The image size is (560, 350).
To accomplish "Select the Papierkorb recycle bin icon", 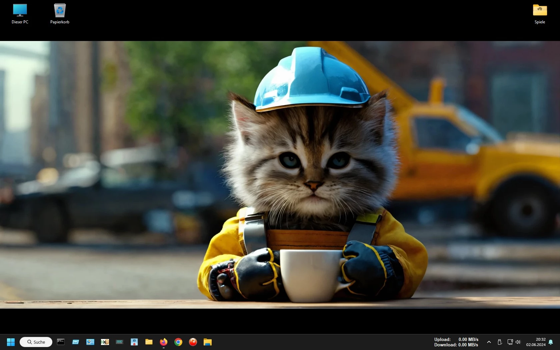I will 60,14.
